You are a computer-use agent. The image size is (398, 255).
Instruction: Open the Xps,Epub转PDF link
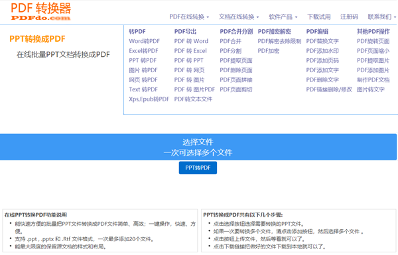tap(149, 99)
